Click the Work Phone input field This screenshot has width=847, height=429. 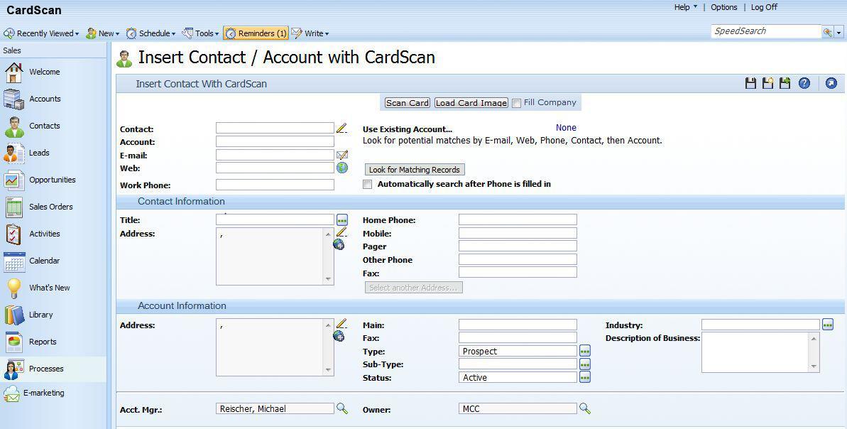pos(275,185)
